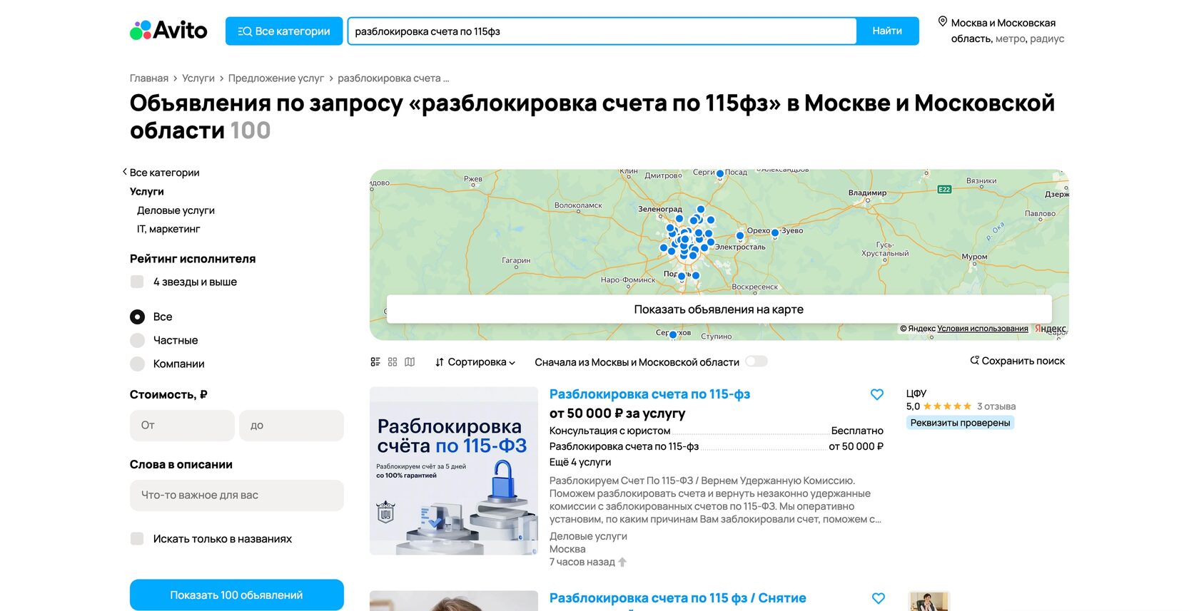1199x611 pixels.
Task: Click the Найти search button
Action: [x=887, y=31]
